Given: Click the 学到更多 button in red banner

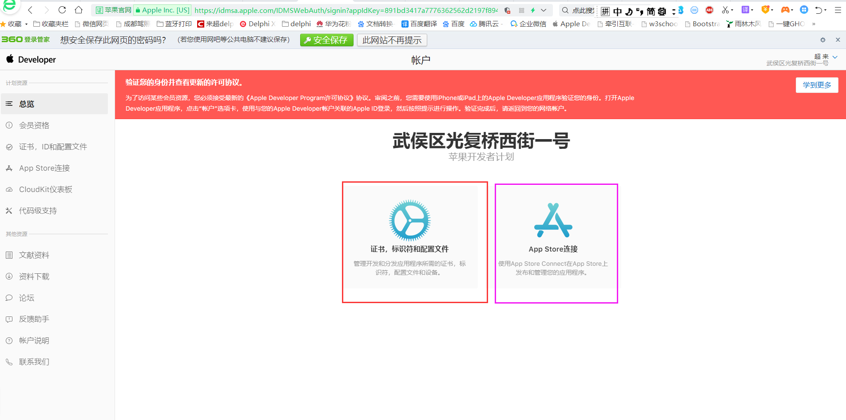Looking at the screenshot, I should pos(817,85).
